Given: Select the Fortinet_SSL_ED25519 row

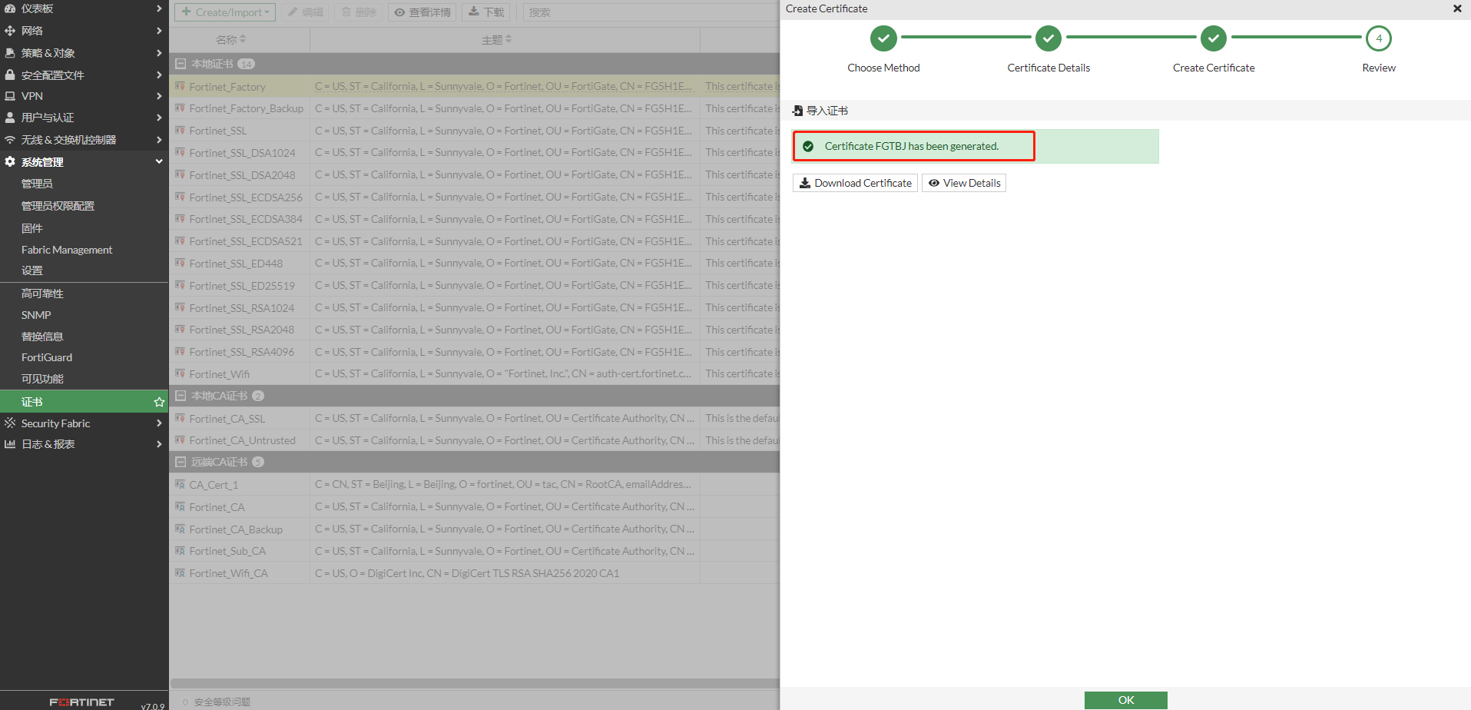Looking at the screenshot, I should 475,285.
